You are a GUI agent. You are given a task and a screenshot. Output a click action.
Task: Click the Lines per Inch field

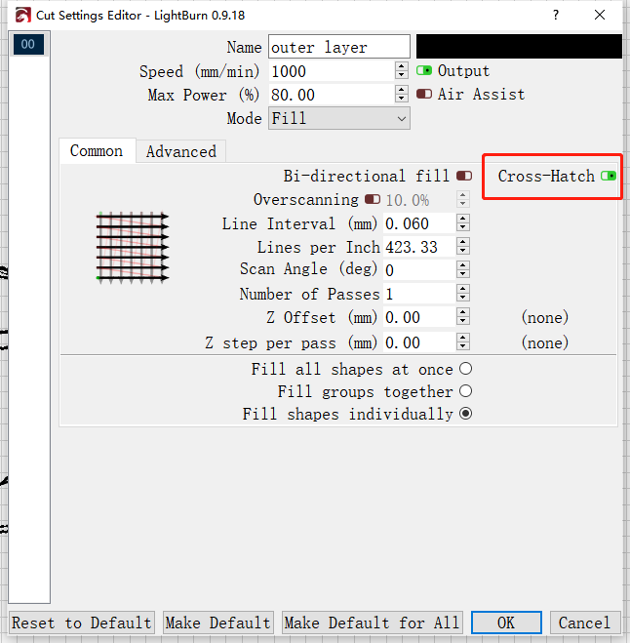[x=419, y=247]
